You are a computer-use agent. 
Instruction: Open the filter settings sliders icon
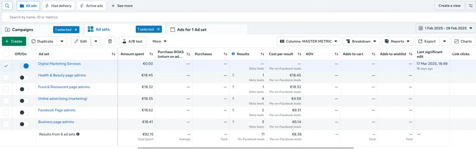coord(470,6)
